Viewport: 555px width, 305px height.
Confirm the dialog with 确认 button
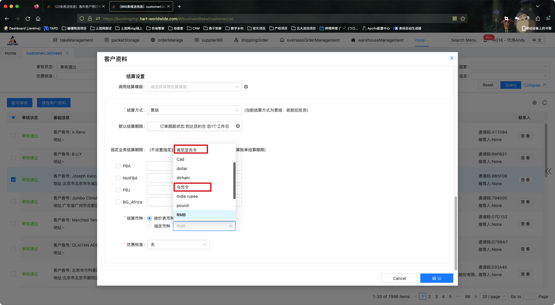[x=436, y=278]
